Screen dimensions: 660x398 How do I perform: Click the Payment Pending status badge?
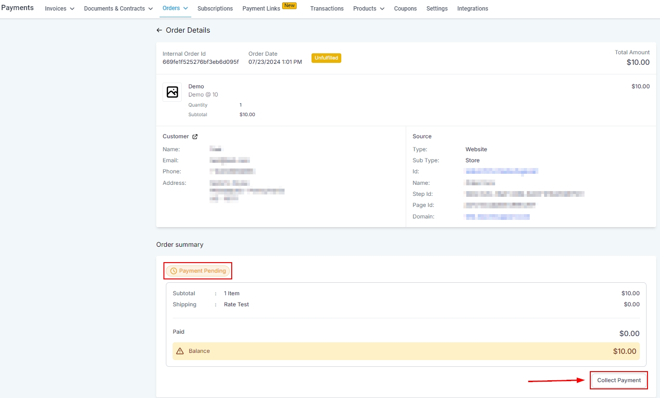coord(198,271)
